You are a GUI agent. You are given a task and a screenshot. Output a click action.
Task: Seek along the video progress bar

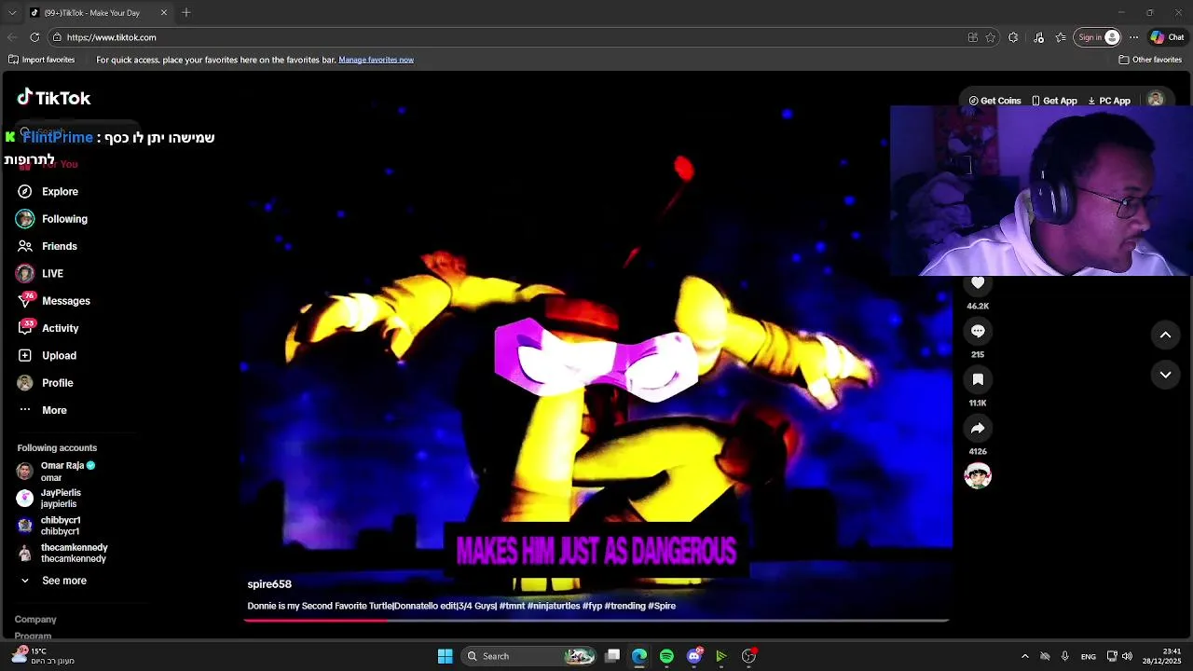click(x=596, y=620)
